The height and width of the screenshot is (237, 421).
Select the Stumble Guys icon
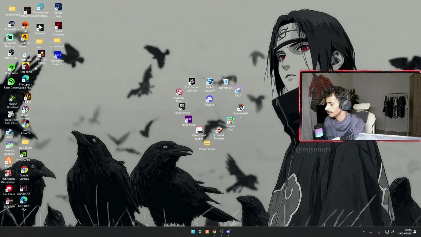click(x=230, y=124)
